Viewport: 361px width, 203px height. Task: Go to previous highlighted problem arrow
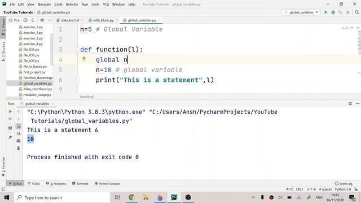click(x=352, y=28)
